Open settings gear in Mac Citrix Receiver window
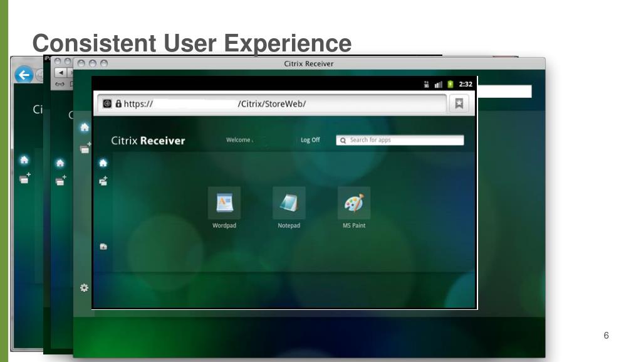This screenshot has width=641, height=362. coord(84,288)
